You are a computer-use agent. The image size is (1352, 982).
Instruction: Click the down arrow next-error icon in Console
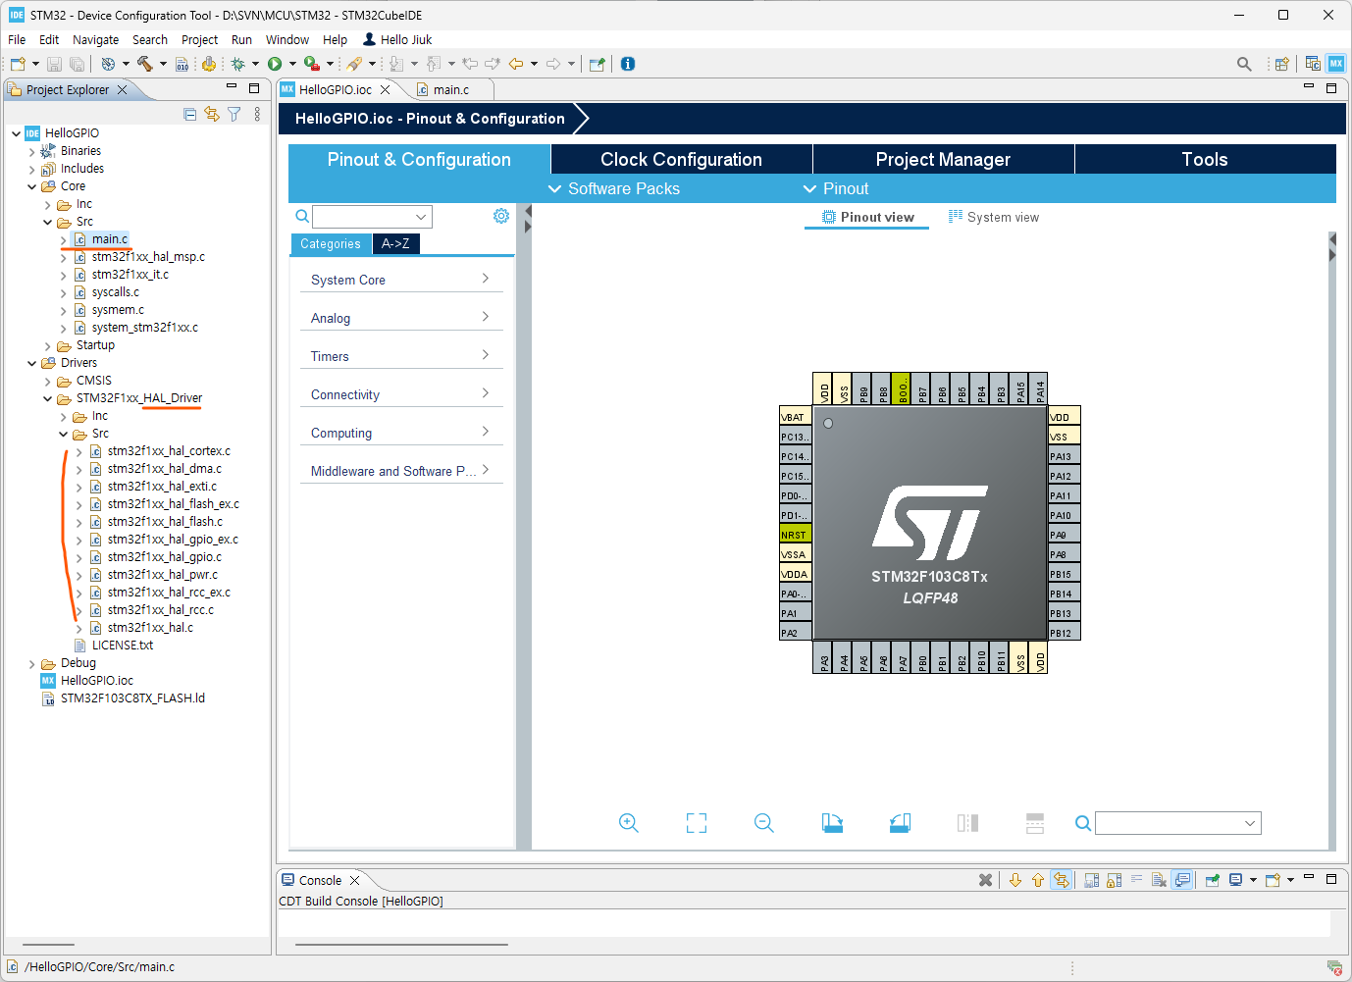(x=1015, y=880)
